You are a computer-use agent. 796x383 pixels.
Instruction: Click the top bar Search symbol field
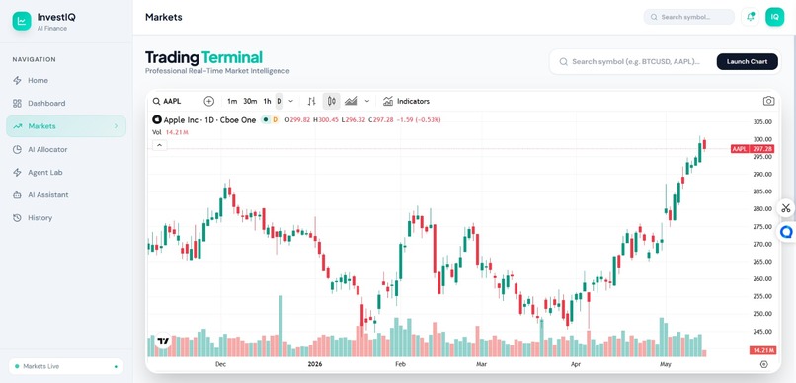pyautogui.click(x=689, y=17)
